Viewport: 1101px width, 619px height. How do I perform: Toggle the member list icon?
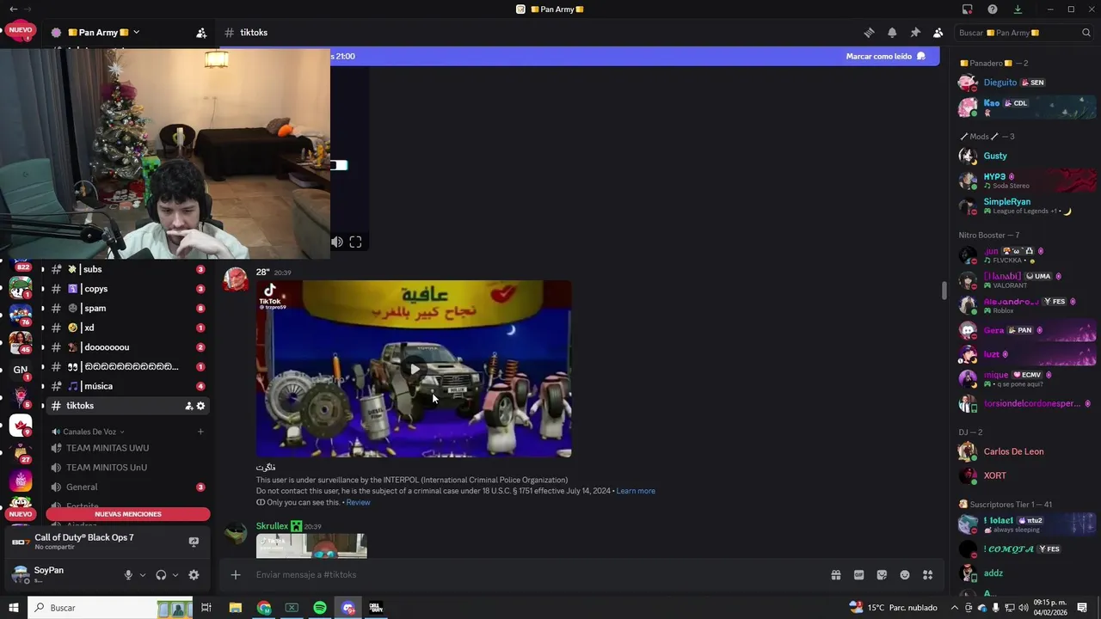tap(938, 33)
